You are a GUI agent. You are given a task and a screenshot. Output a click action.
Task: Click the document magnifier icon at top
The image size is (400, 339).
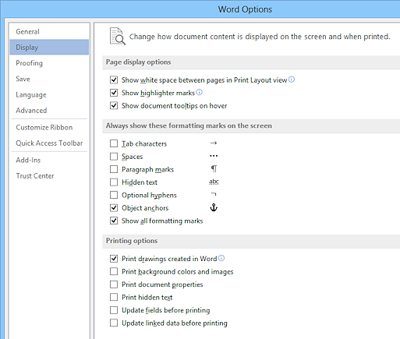(118, 37)
